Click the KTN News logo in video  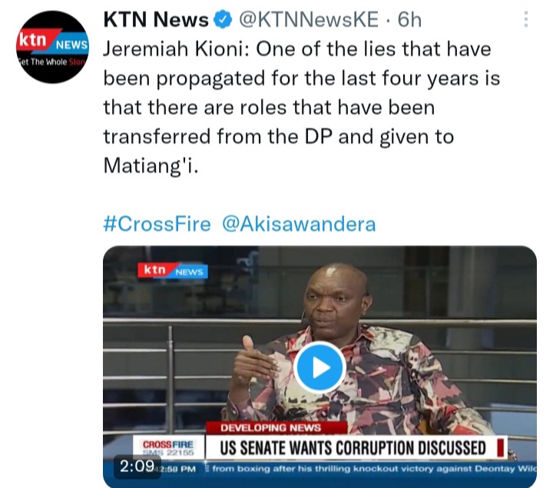(173, 271)
